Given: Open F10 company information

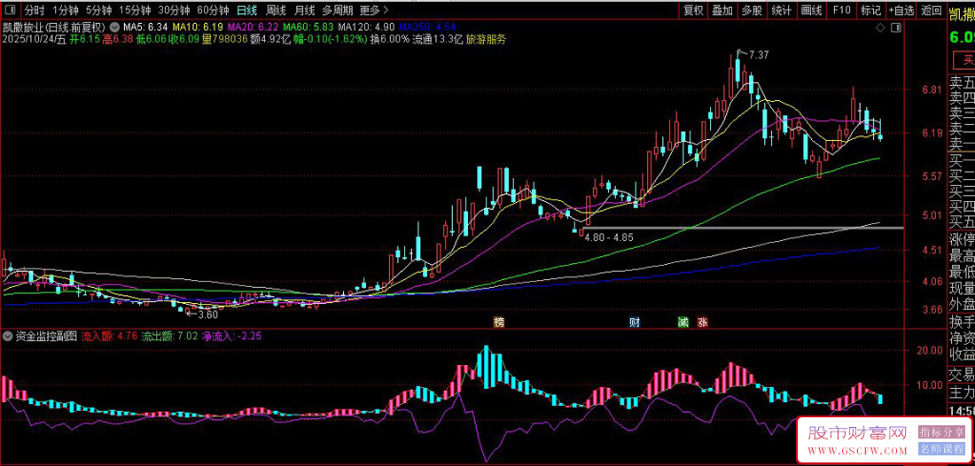Looking at the screenshot, I should [842, 11].
